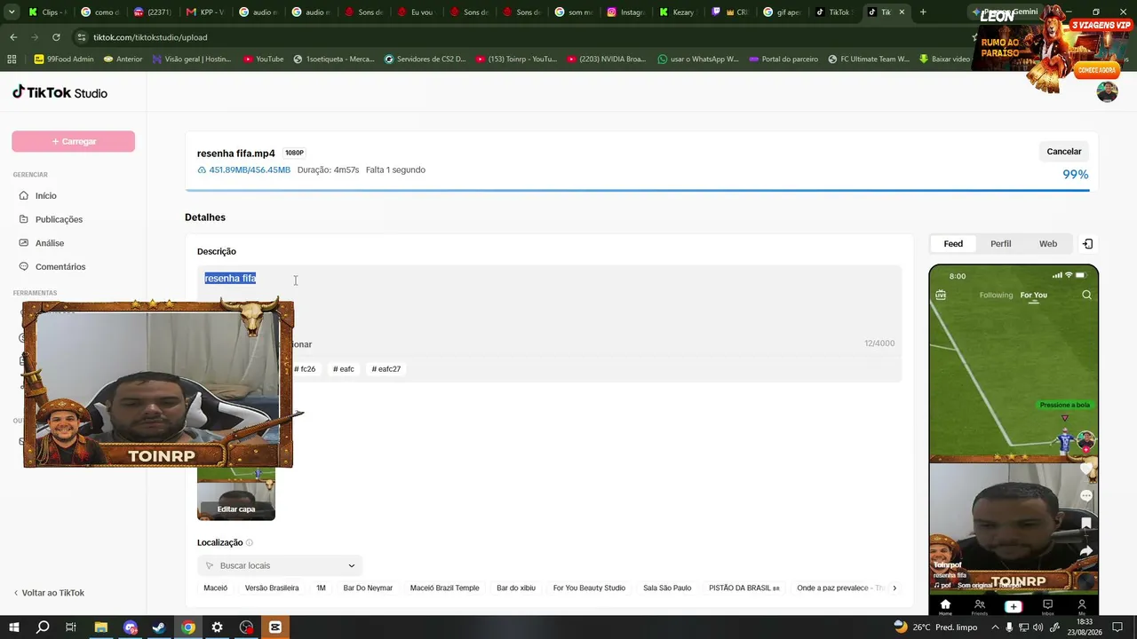
Task: Click the TikTok Studio logo
Action: pos(60,92)
